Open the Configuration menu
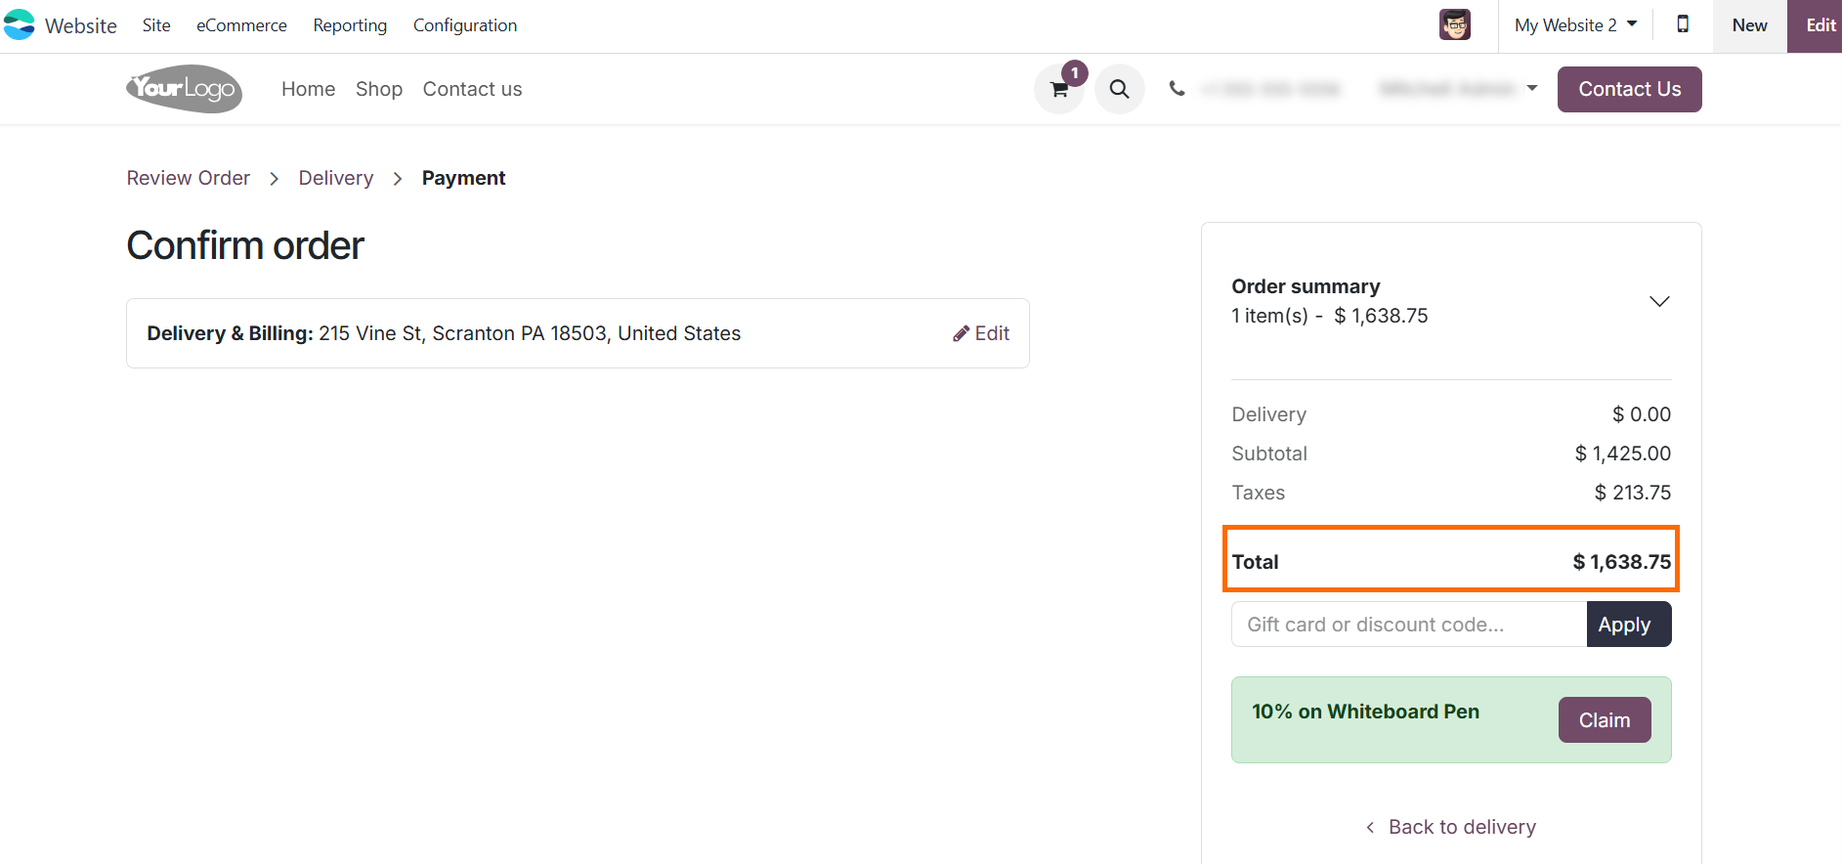 pyautogui.click(x=465, y=25)
